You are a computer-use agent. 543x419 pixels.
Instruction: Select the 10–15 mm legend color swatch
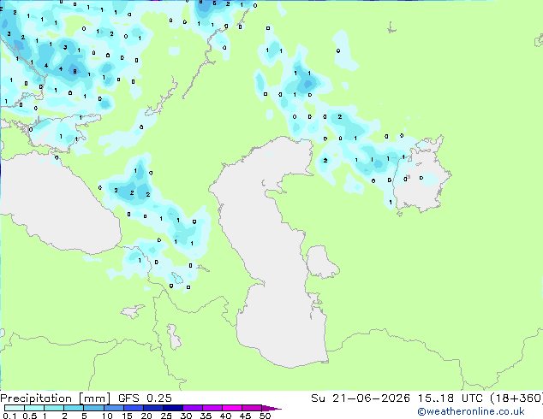pos(114,408)
